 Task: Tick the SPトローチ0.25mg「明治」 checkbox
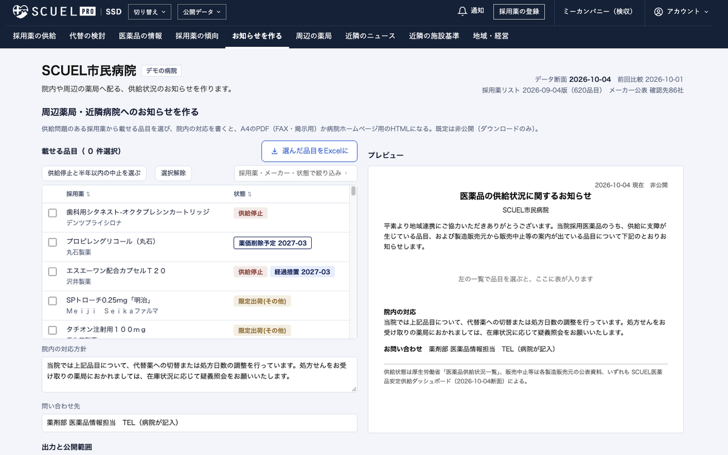(x=53, y=301)
